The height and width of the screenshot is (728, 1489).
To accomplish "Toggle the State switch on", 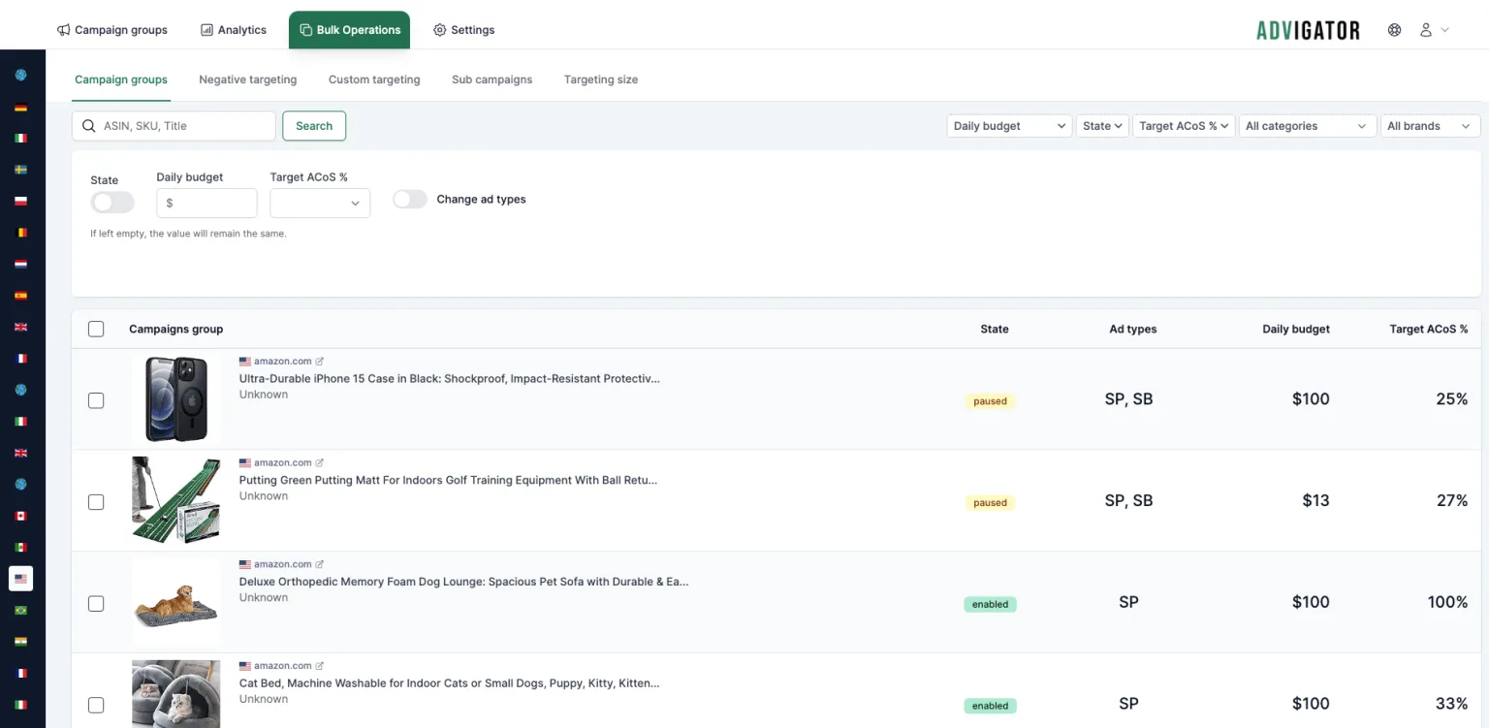I will pos(112,203).
